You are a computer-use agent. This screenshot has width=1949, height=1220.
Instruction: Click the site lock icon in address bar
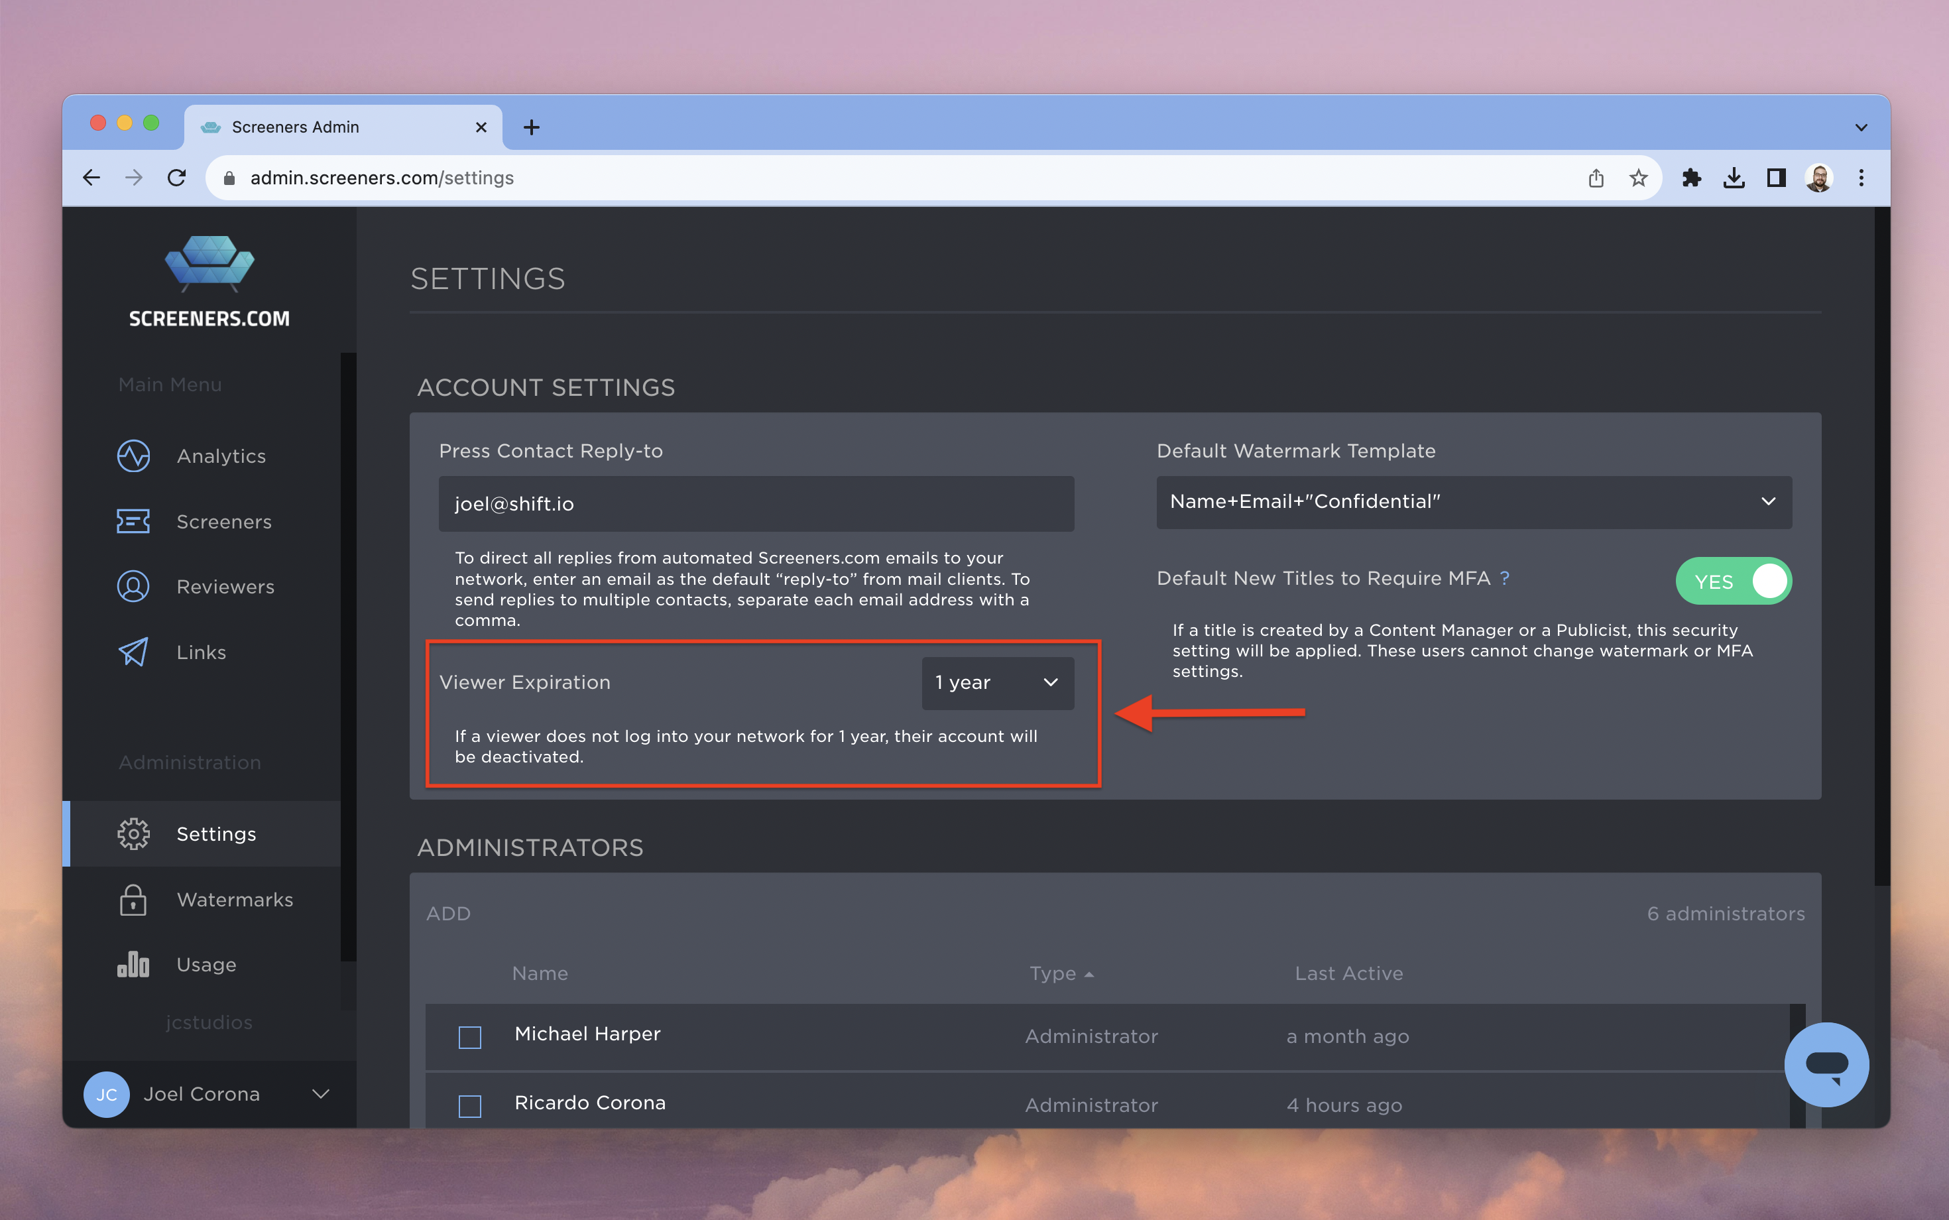click(229, 178)
